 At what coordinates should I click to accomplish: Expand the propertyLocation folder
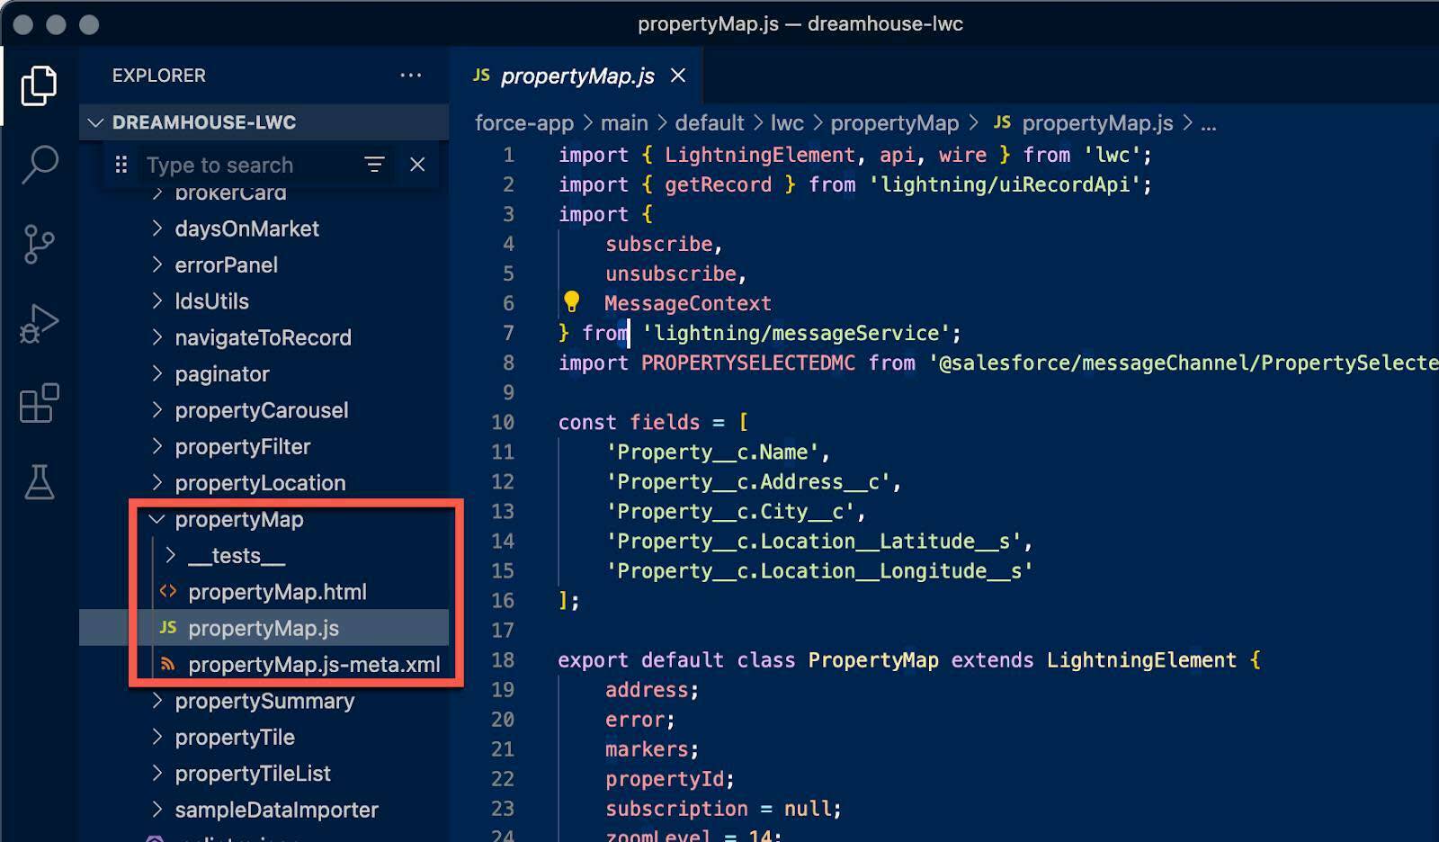[x=264, y=483]
